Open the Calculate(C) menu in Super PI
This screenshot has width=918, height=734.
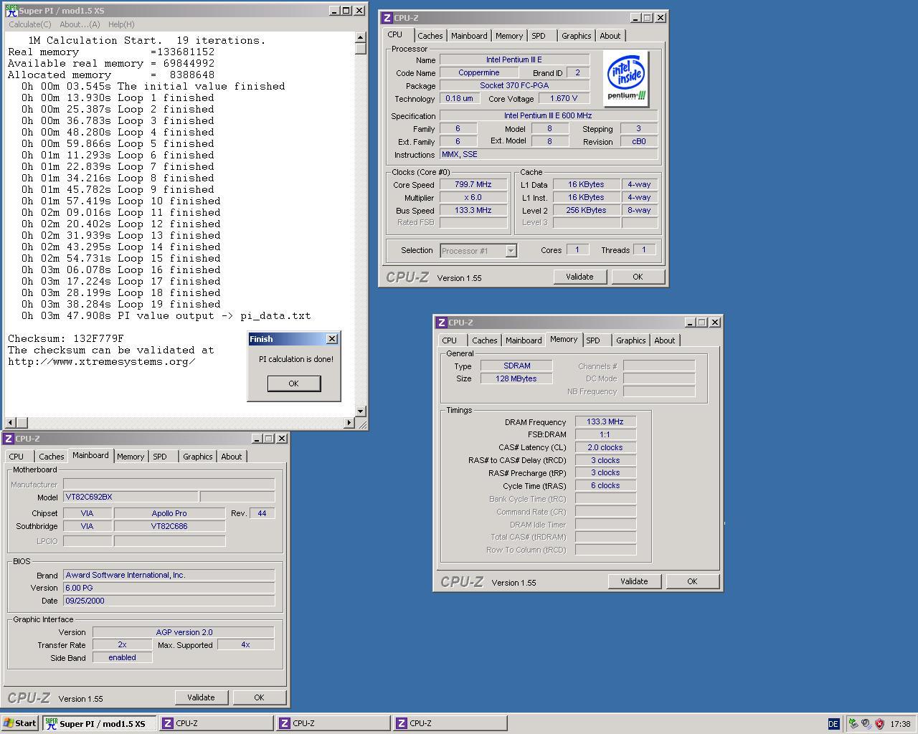(29, 24)
